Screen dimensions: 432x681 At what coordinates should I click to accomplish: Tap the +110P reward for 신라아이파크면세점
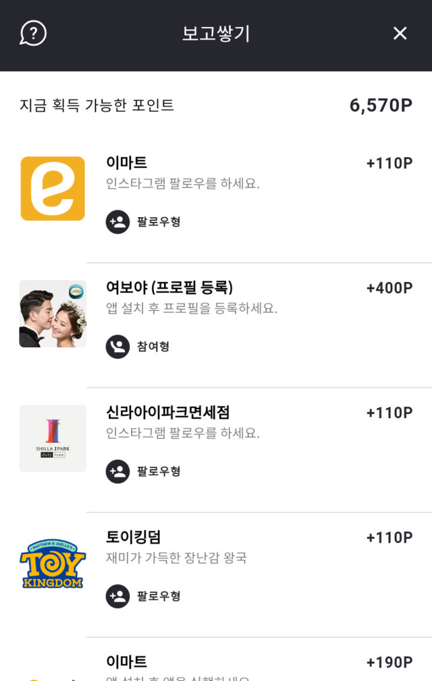point(389,413)
